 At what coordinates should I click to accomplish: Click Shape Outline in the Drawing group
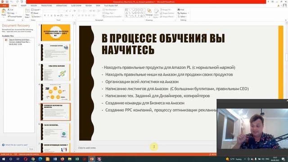[167, 13]
